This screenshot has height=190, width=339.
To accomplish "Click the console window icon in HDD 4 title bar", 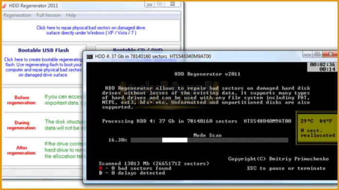I will [89, 57].
